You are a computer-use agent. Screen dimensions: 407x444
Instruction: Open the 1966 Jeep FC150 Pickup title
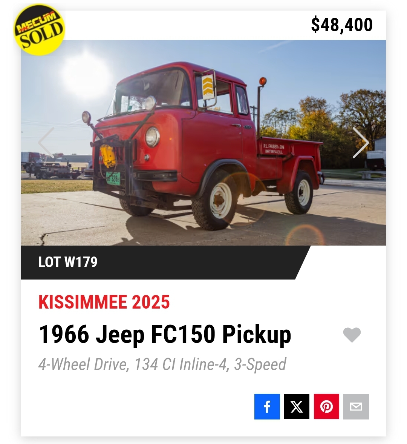[x=165, y=335]
